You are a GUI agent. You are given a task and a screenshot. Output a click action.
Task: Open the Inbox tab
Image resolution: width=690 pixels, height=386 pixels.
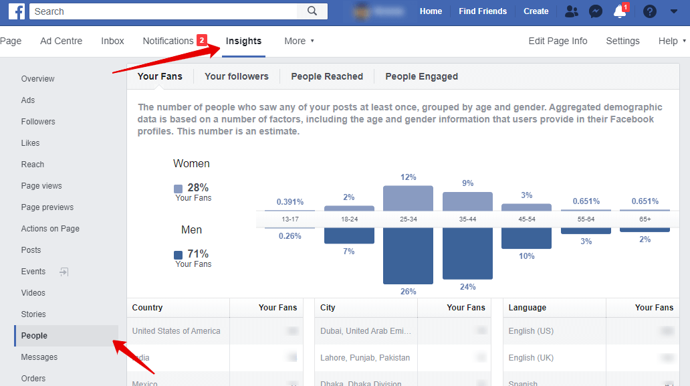(x=112, y=41)
